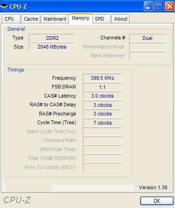Select the Mainboard tab
The height and width of the screenshot is (208, 175).
point(55,19)
